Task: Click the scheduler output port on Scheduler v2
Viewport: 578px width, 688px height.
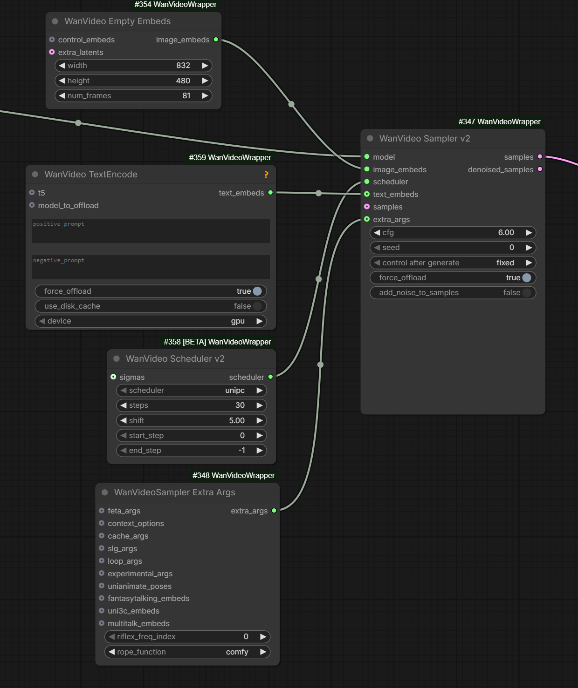Action: click(x=270, y=377)
